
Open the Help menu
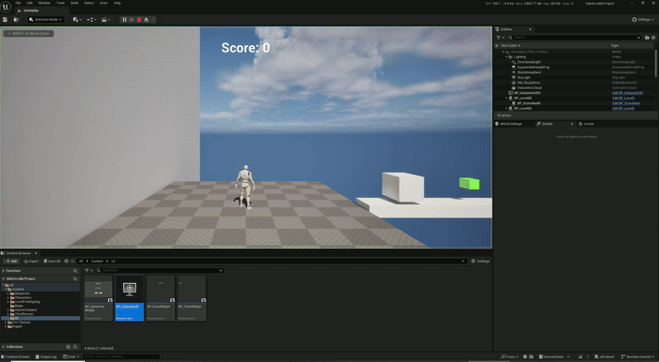point(117,3)
